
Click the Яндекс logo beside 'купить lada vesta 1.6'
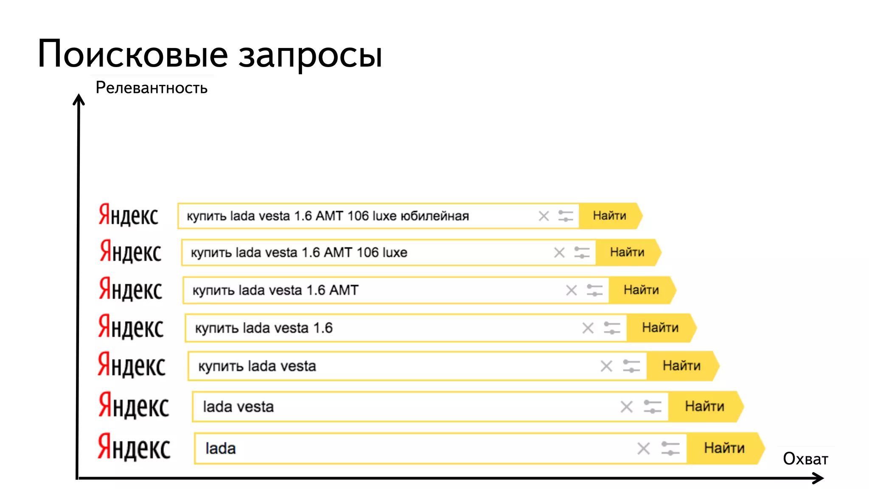[131, 326]
